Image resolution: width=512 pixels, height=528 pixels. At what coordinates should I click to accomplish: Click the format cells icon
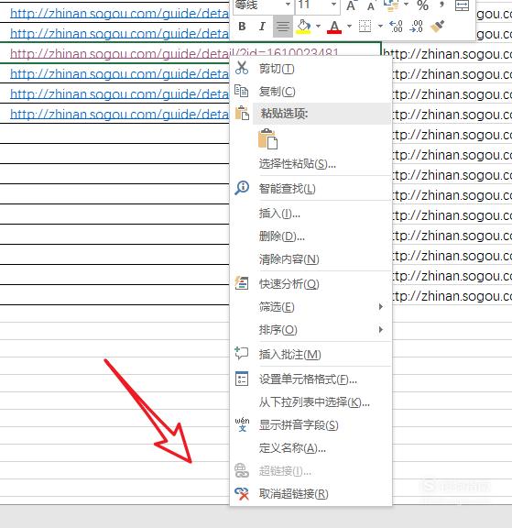(242, 379)
